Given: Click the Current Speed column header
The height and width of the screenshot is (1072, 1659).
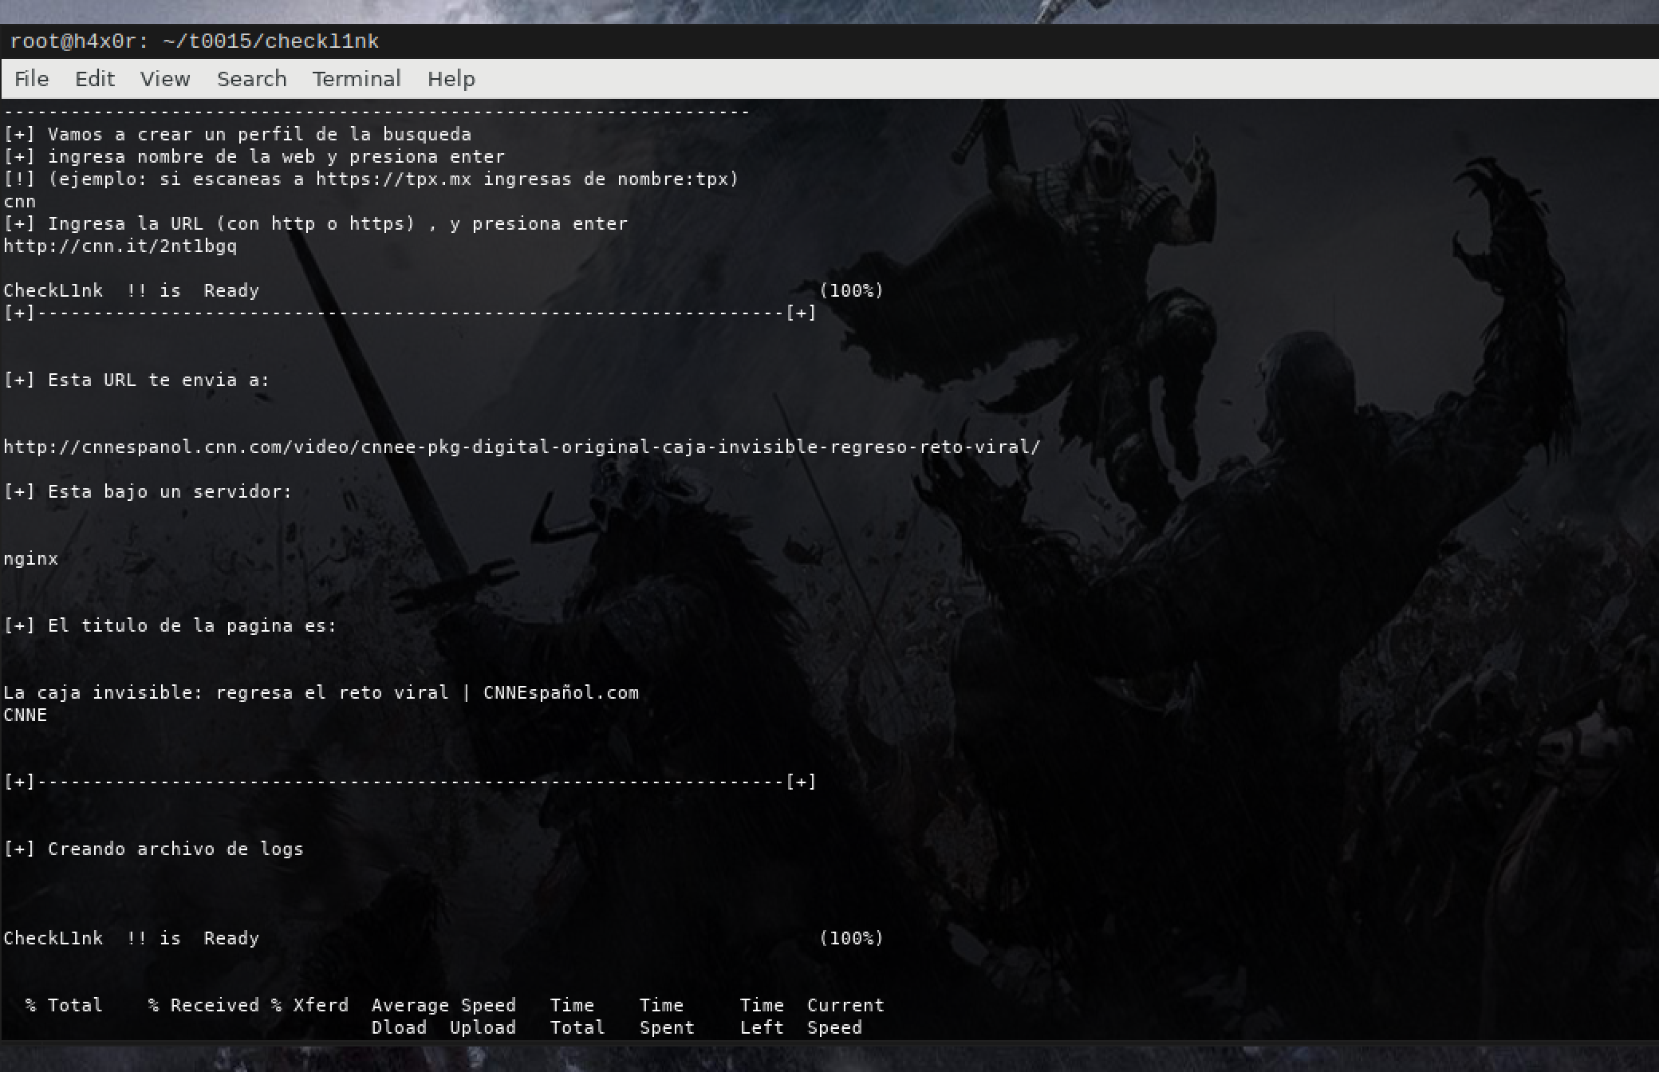Looking at the screenshot, I should click(845, 1006).
